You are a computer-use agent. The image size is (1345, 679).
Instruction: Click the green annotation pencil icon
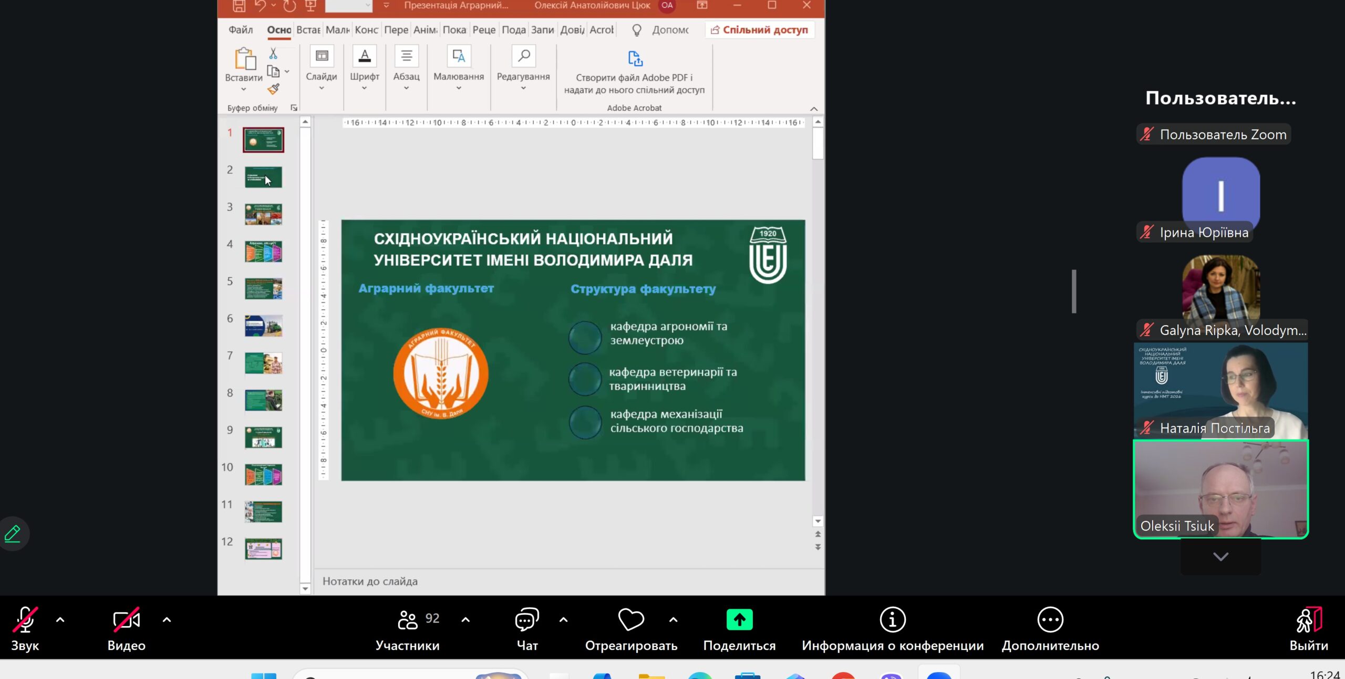(x=13, y=534)
